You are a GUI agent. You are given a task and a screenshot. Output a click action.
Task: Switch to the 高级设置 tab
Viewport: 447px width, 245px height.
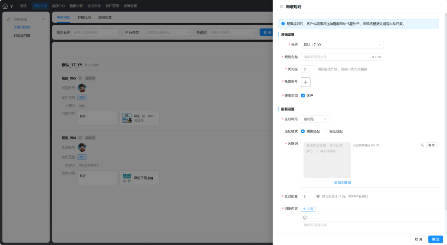click(105, 17)
